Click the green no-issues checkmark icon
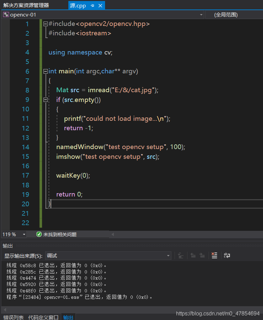This screenshot has width=263, height=320. tap(39, 234)
